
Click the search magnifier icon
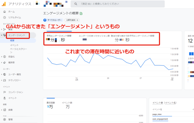point(76,4)
